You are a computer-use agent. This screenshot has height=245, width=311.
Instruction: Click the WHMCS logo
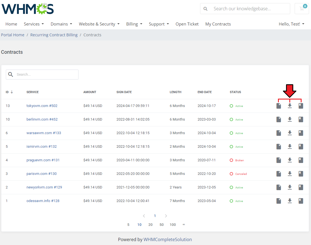point(27,9)
